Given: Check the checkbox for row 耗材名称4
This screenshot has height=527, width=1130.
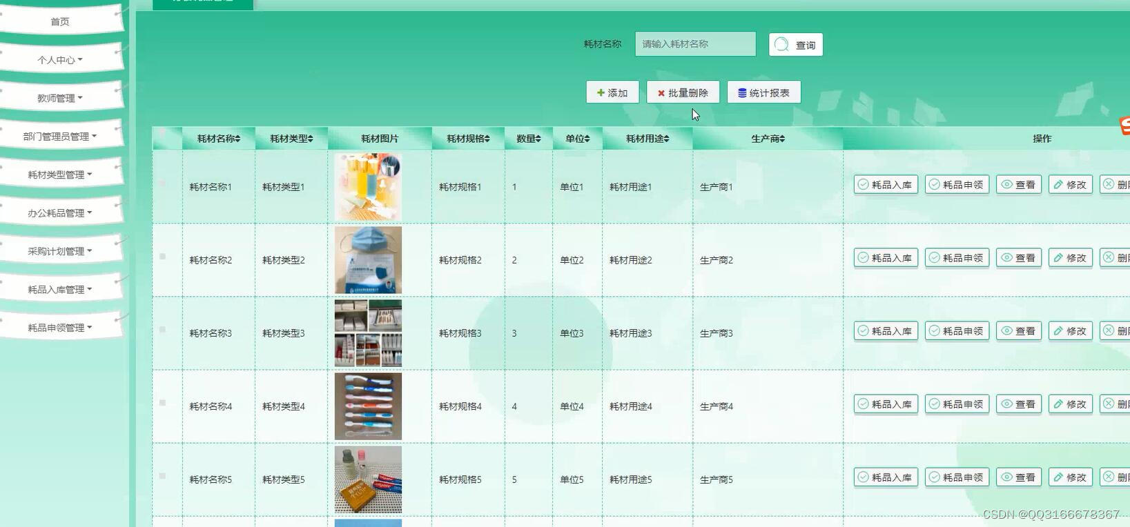Looking at the screenshot, I should pyautogui.click(x=162, y=402).
